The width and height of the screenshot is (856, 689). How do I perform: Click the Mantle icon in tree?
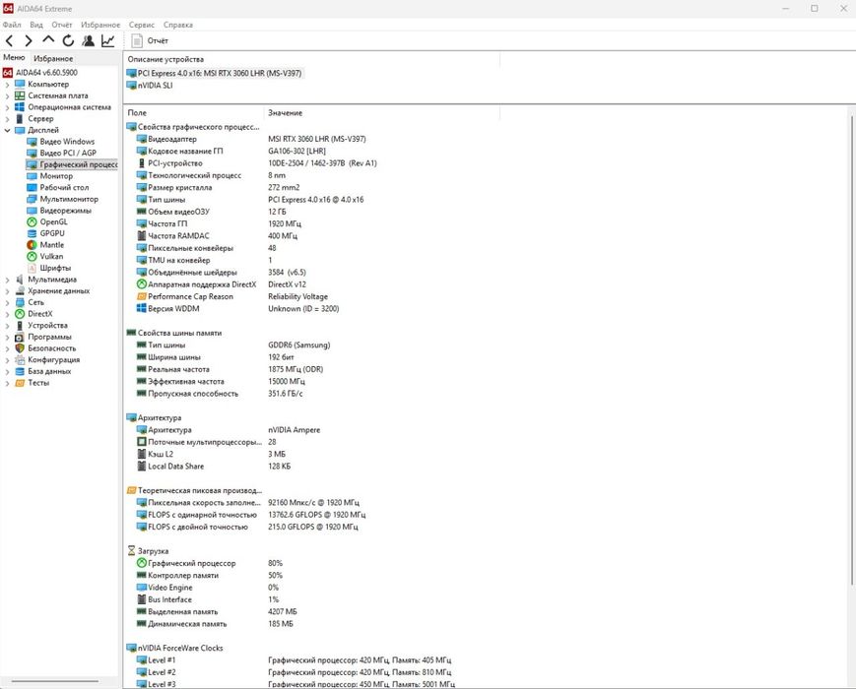click(x=32, y=245)
